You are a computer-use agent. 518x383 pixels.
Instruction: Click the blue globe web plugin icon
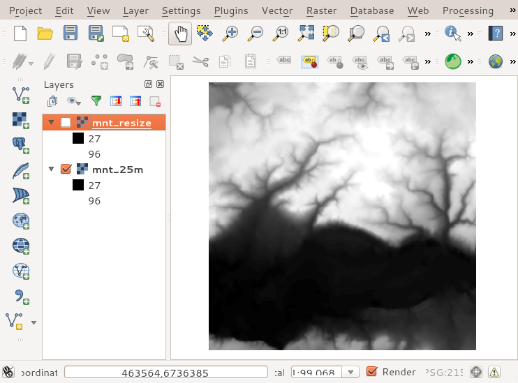[x=496, y=61]
